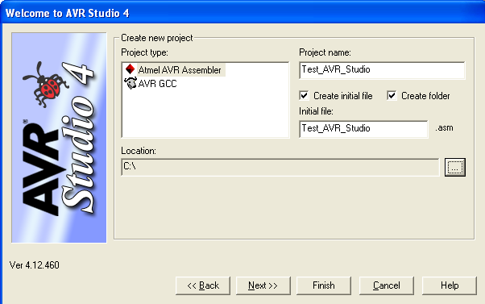This screenshot has width=485, height=304.
Task: Open the location browse (...) button
Action: tap(455, 168)
